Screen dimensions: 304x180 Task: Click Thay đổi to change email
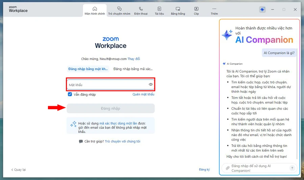[134, 59]
